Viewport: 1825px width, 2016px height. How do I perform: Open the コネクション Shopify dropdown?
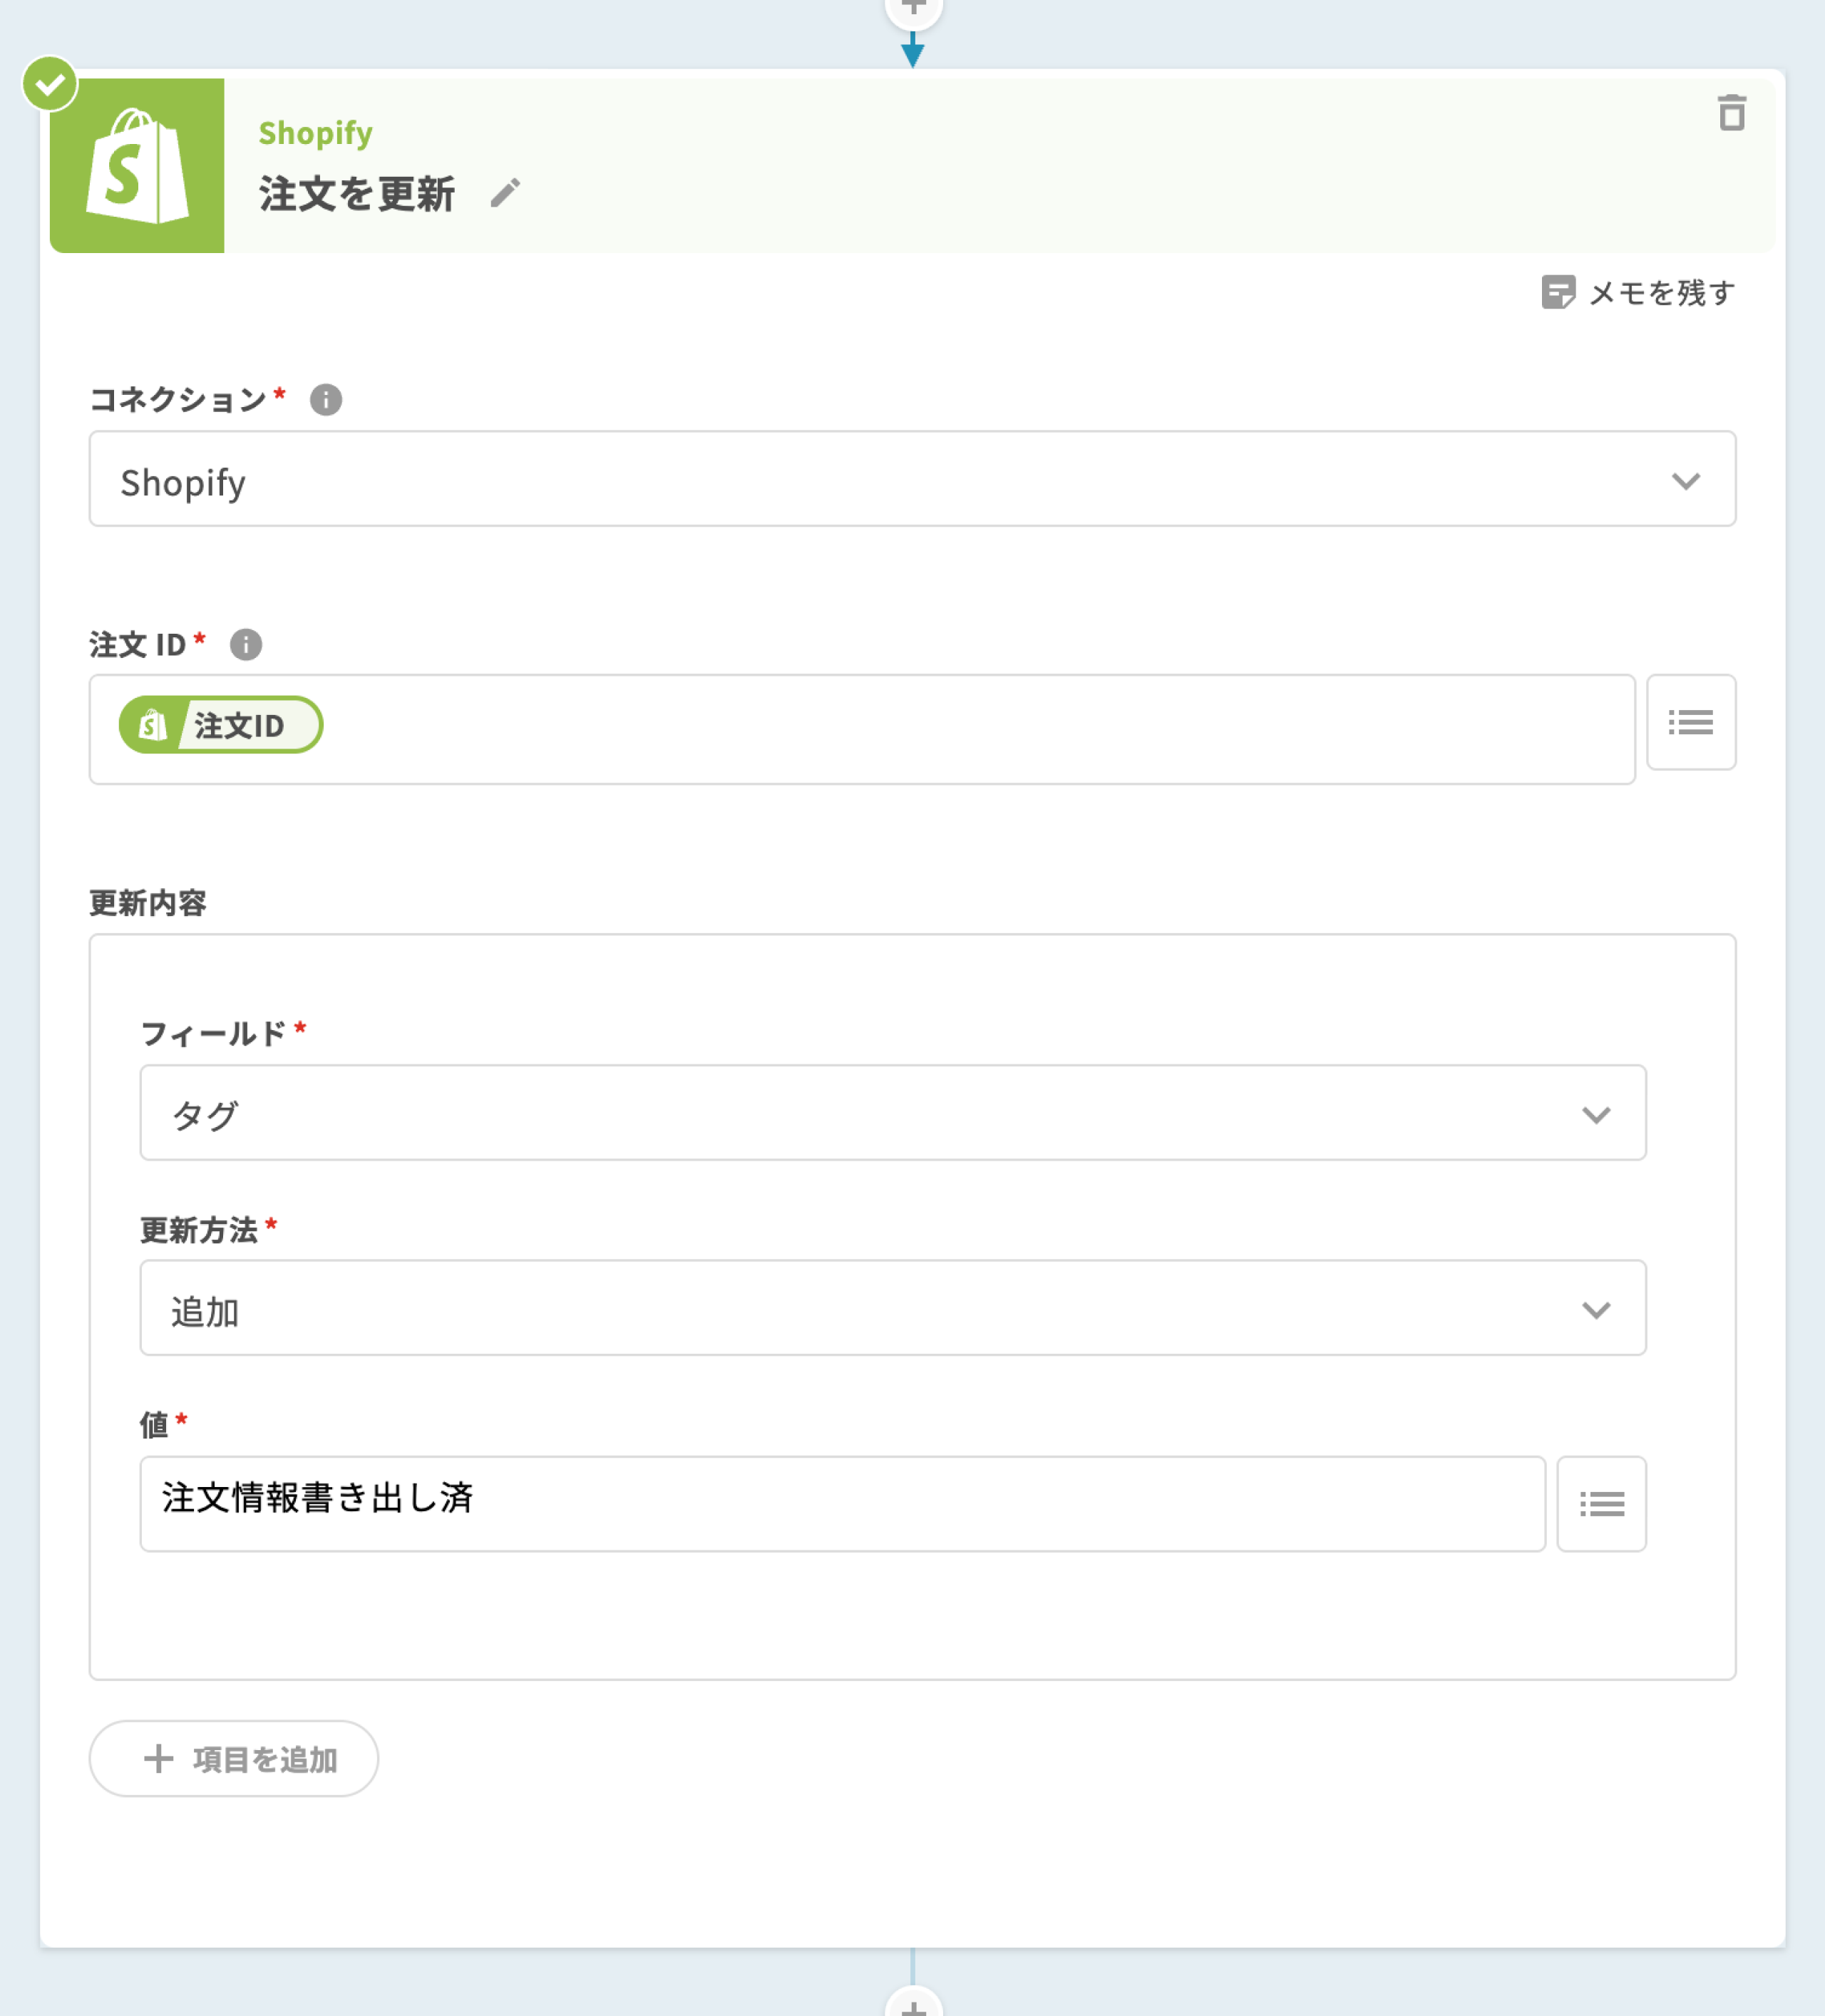pyautogui.click(x=912, y=480)
